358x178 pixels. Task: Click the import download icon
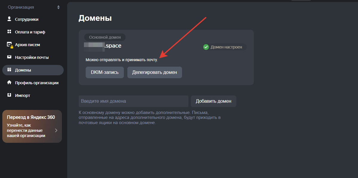(9, 95)
